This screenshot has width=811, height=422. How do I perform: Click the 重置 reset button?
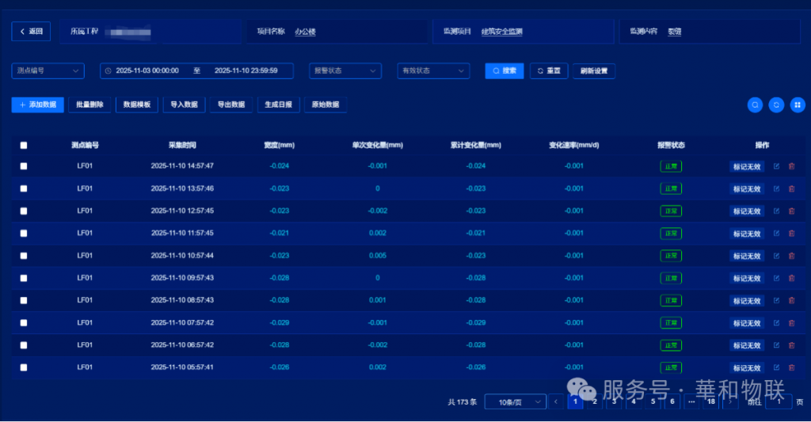click(549, 70)
